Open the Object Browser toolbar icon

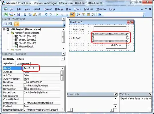point(88,14)
